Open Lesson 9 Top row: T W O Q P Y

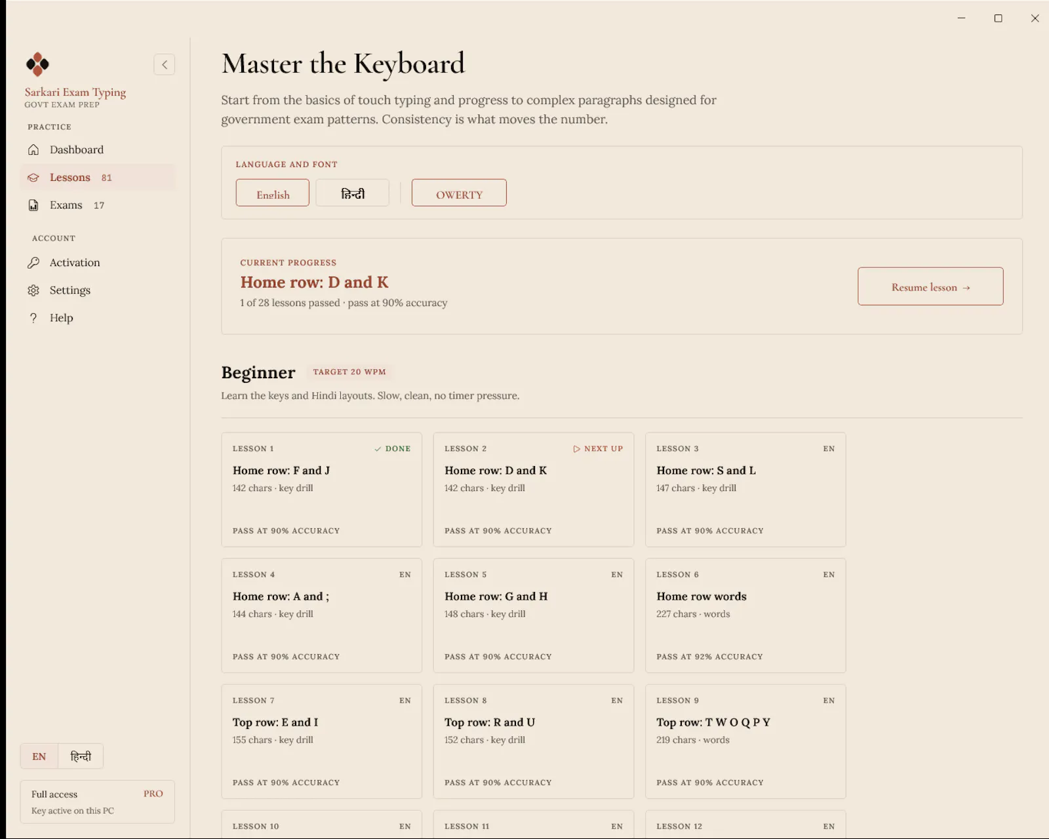click(745, 741)
